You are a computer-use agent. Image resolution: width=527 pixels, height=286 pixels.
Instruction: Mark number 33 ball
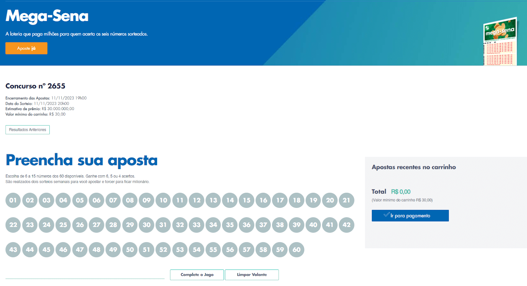click(197, 225)
